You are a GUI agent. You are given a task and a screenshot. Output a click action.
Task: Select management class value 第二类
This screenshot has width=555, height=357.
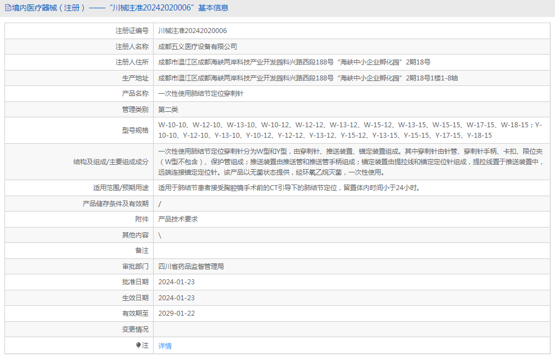click(168, 110)
